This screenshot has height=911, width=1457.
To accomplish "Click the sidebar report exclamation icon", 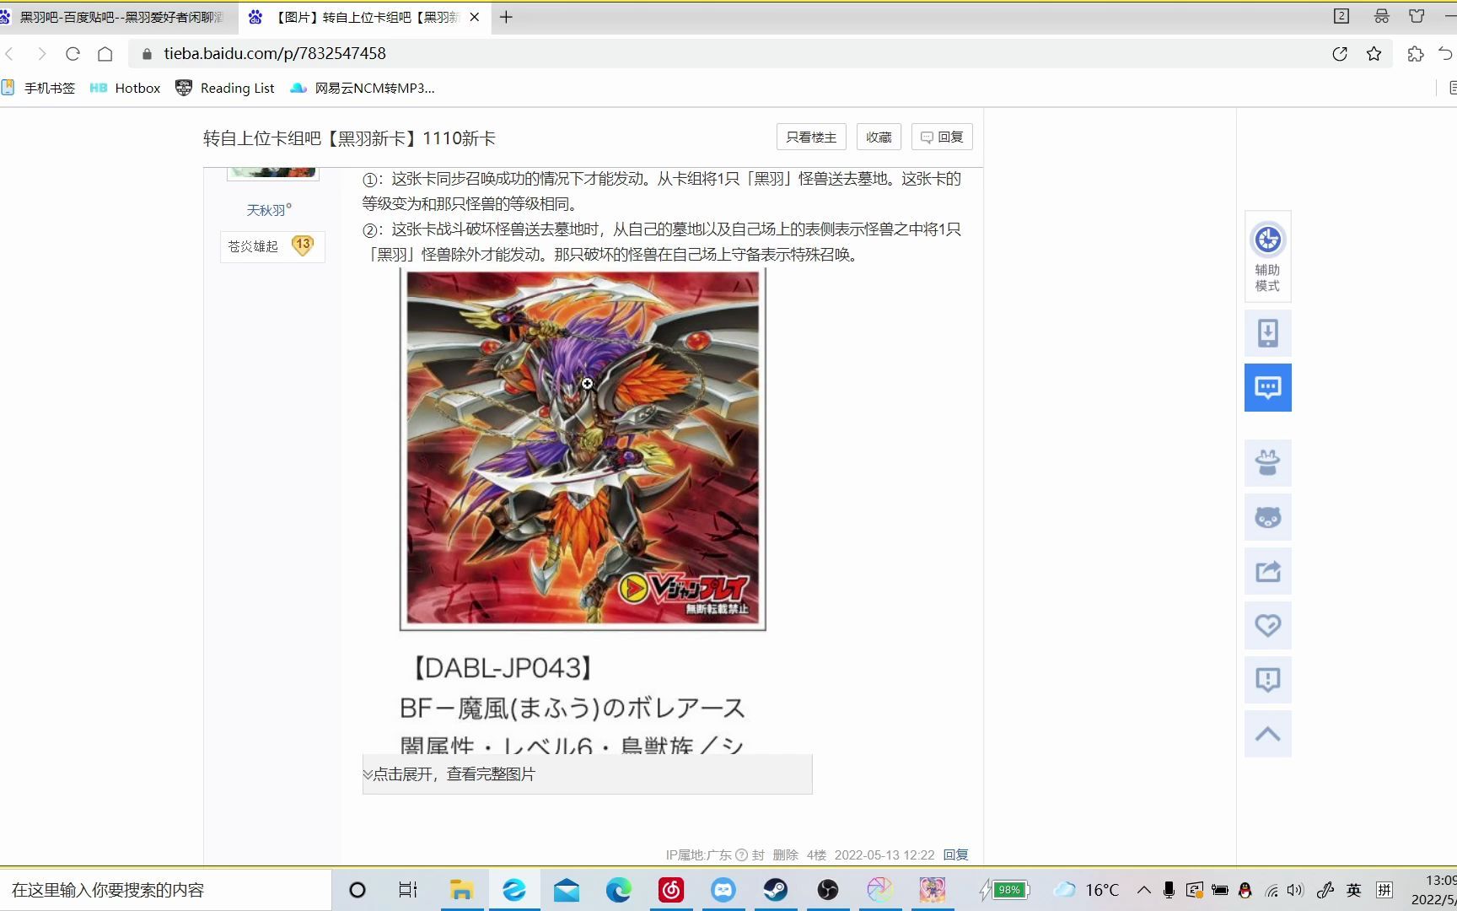I will [1267, 679].
